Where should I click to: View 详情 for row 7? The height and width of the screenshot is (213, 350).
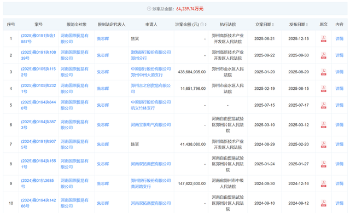point(339,145)
